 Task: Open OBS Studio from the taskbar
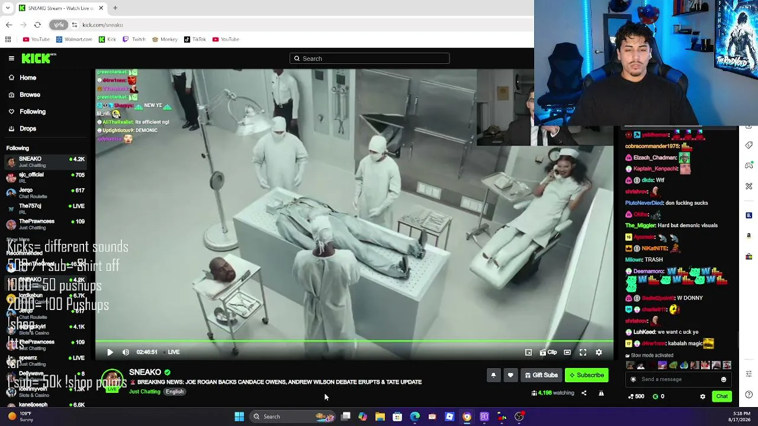519,417
